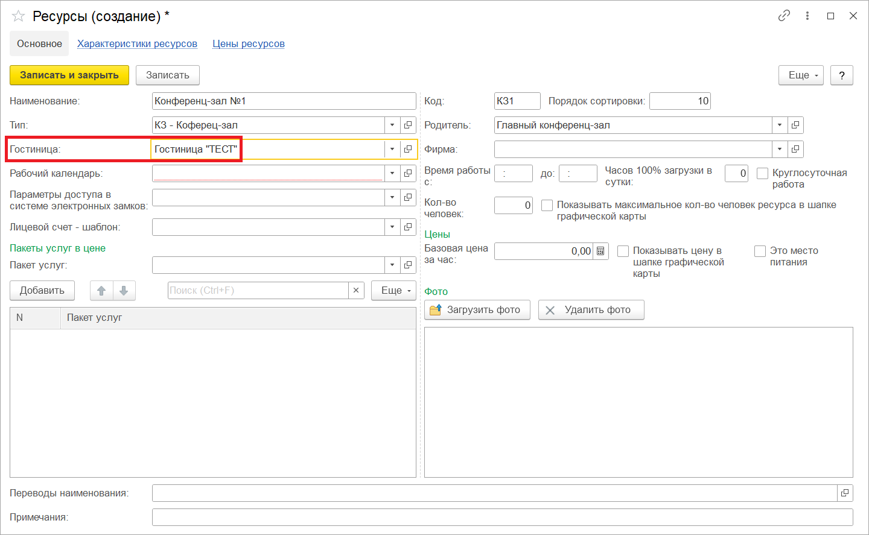Image resolution: width=869 pixels, height=535 pixels.
Task: Clear the search field with the X
Action: pyautogui.click(x=356, y=290)
